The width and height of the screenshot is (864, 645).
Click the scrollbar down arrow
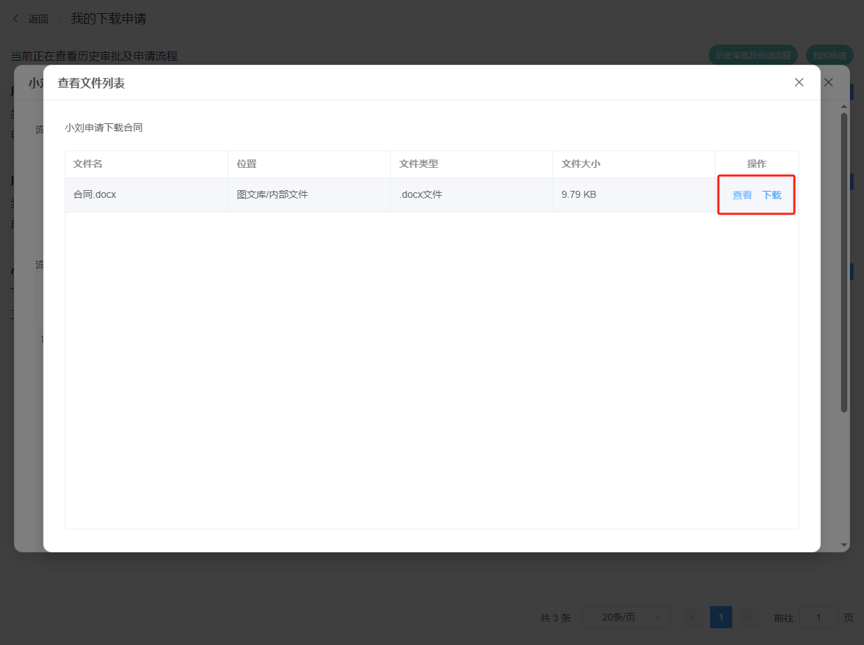click(x=844, y=545)
